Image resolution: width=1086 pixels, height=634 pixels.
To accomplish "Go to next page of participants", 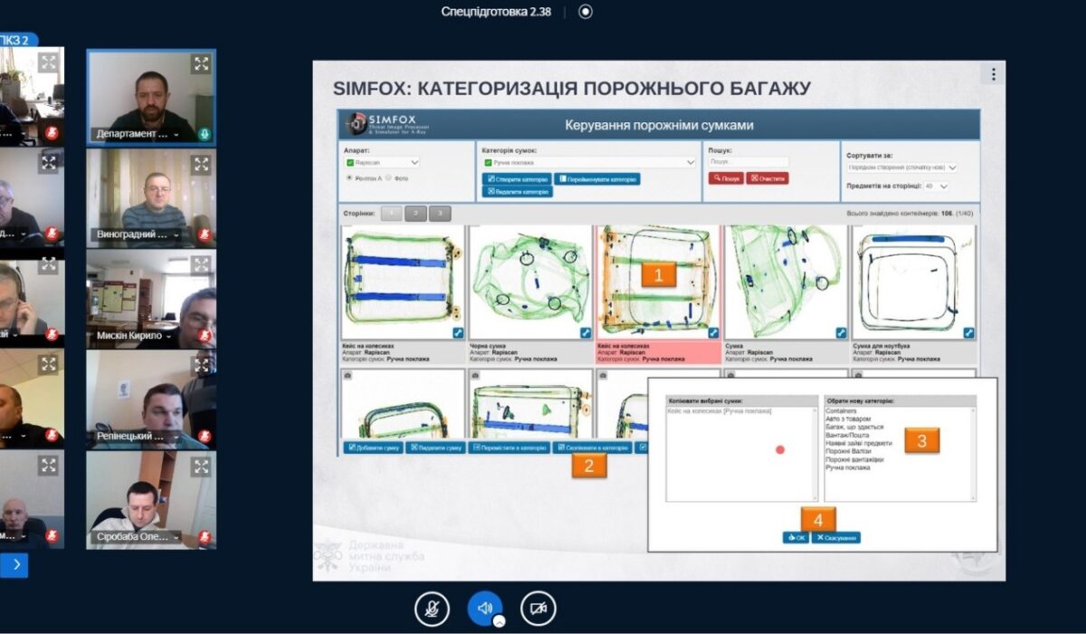I will [x=14, y=566].
